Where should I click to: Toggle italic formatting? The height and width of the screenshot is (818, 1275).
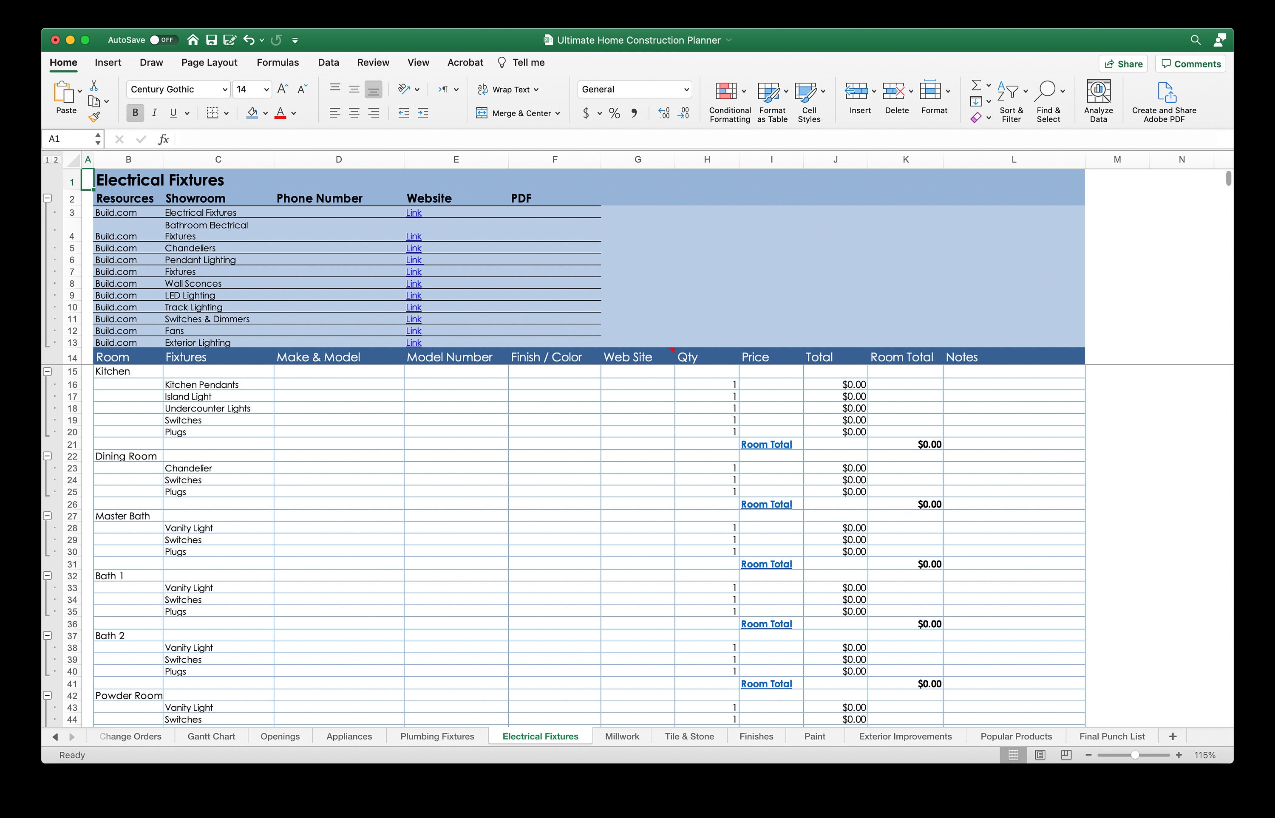tap(155, 113)
